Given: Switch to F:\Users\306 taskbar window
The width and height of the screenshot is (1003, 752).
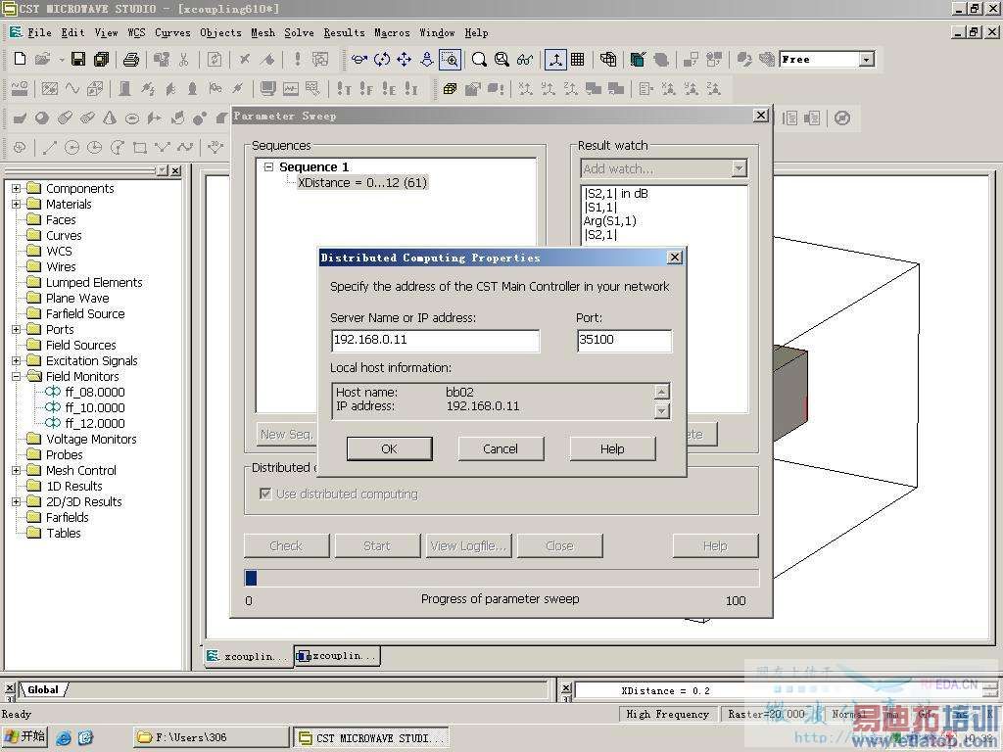Looking at the screenshot, I should click(x=212, y=737).
